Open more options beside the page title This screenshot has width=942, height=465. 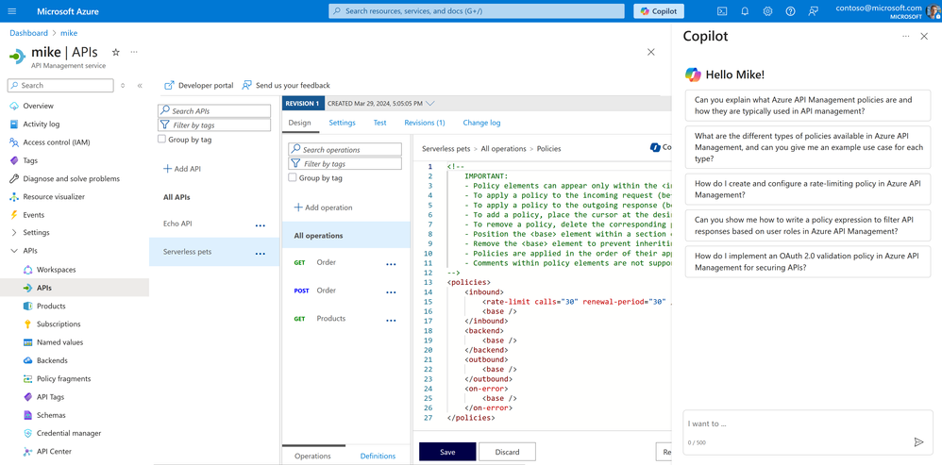pyautogui.click(x=134, y=52)
